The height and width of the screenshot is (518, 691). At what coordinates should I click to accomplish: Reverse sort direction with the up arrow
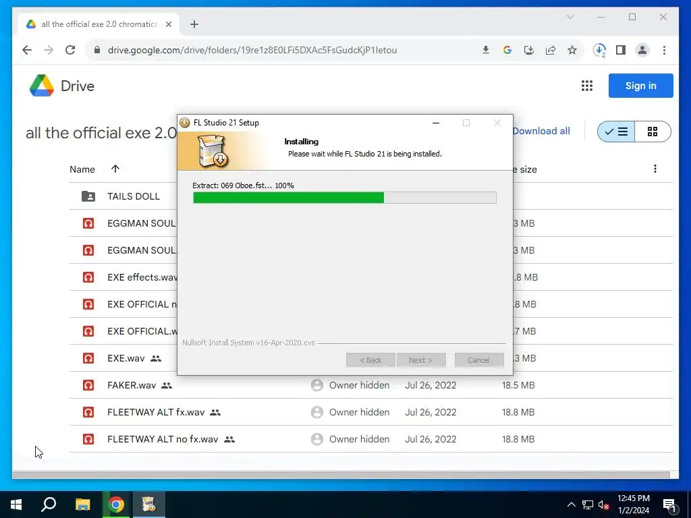click(115, 169)
